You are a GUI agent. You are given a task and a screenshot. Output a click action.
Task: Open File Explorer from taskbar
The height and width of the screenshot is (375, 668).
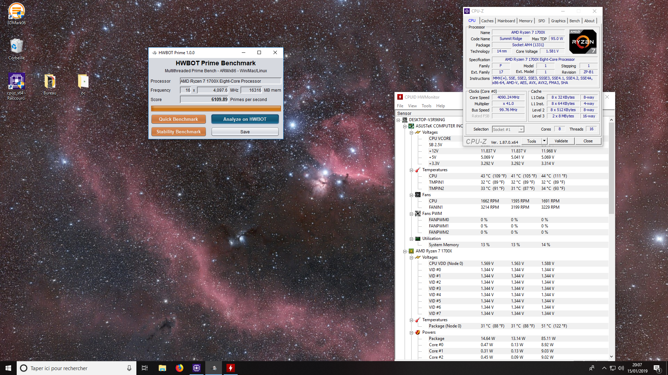point(162,368)
